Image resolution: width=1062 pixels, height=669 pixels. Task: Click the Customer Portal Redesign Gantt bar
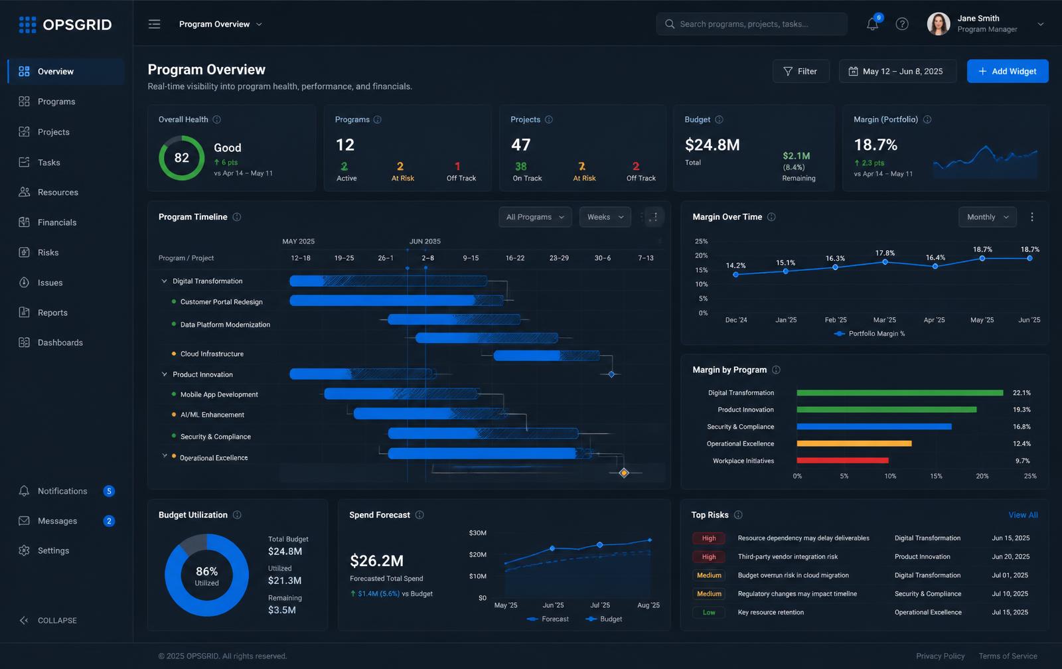coord(396,301)
